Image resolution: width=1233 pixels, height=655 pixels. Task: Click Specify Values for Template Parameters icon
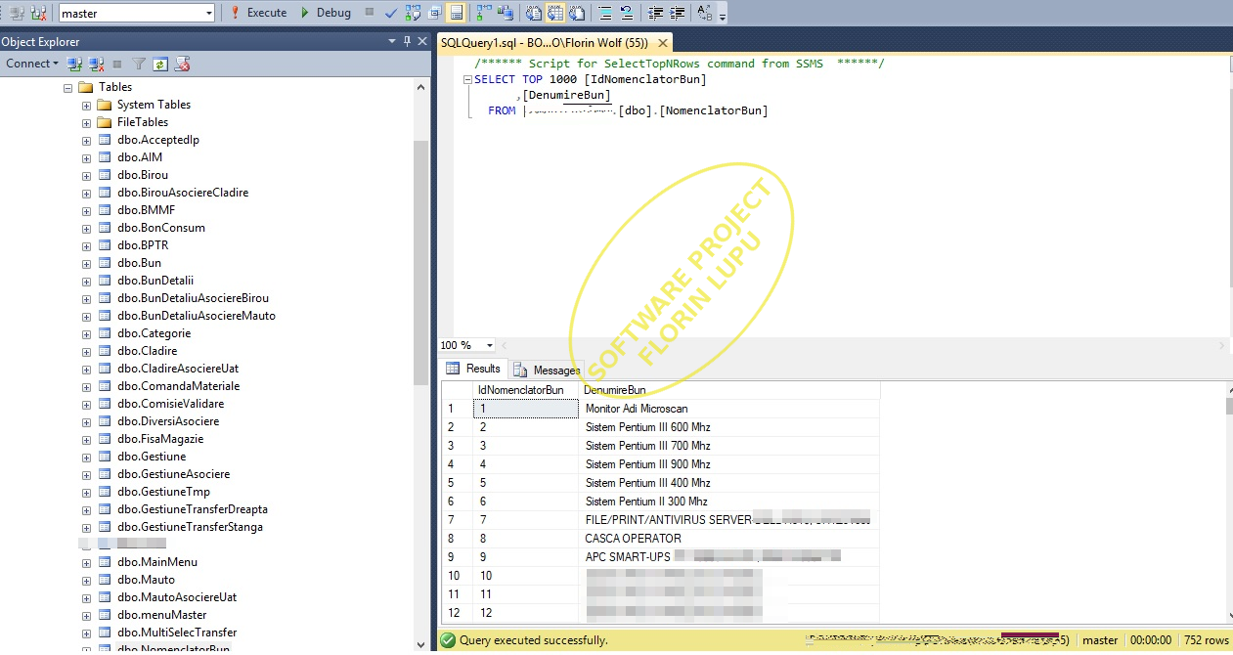point(705,13)
